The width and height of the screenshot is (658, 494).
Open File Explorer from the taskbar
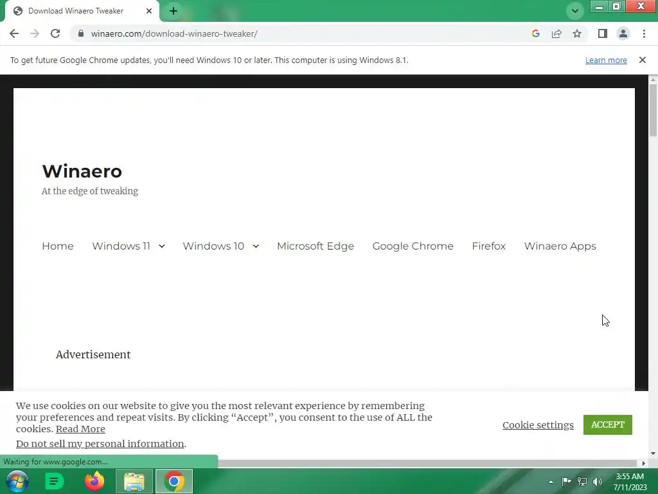134,481
